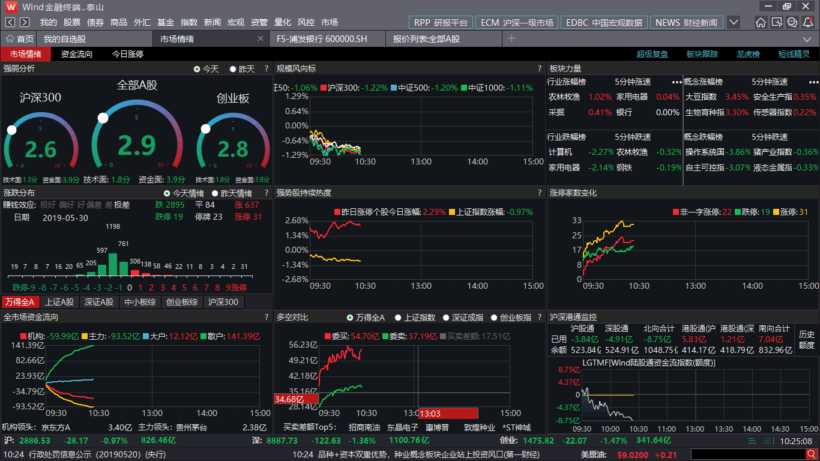Click the 招商南油 stock name
The image size is (820, 461).
[x=364, y=427]
